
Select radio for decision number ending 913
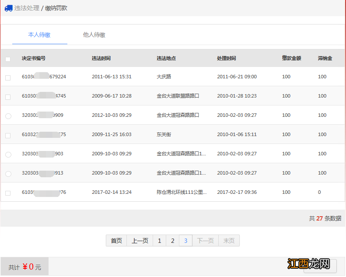(8, 174)
